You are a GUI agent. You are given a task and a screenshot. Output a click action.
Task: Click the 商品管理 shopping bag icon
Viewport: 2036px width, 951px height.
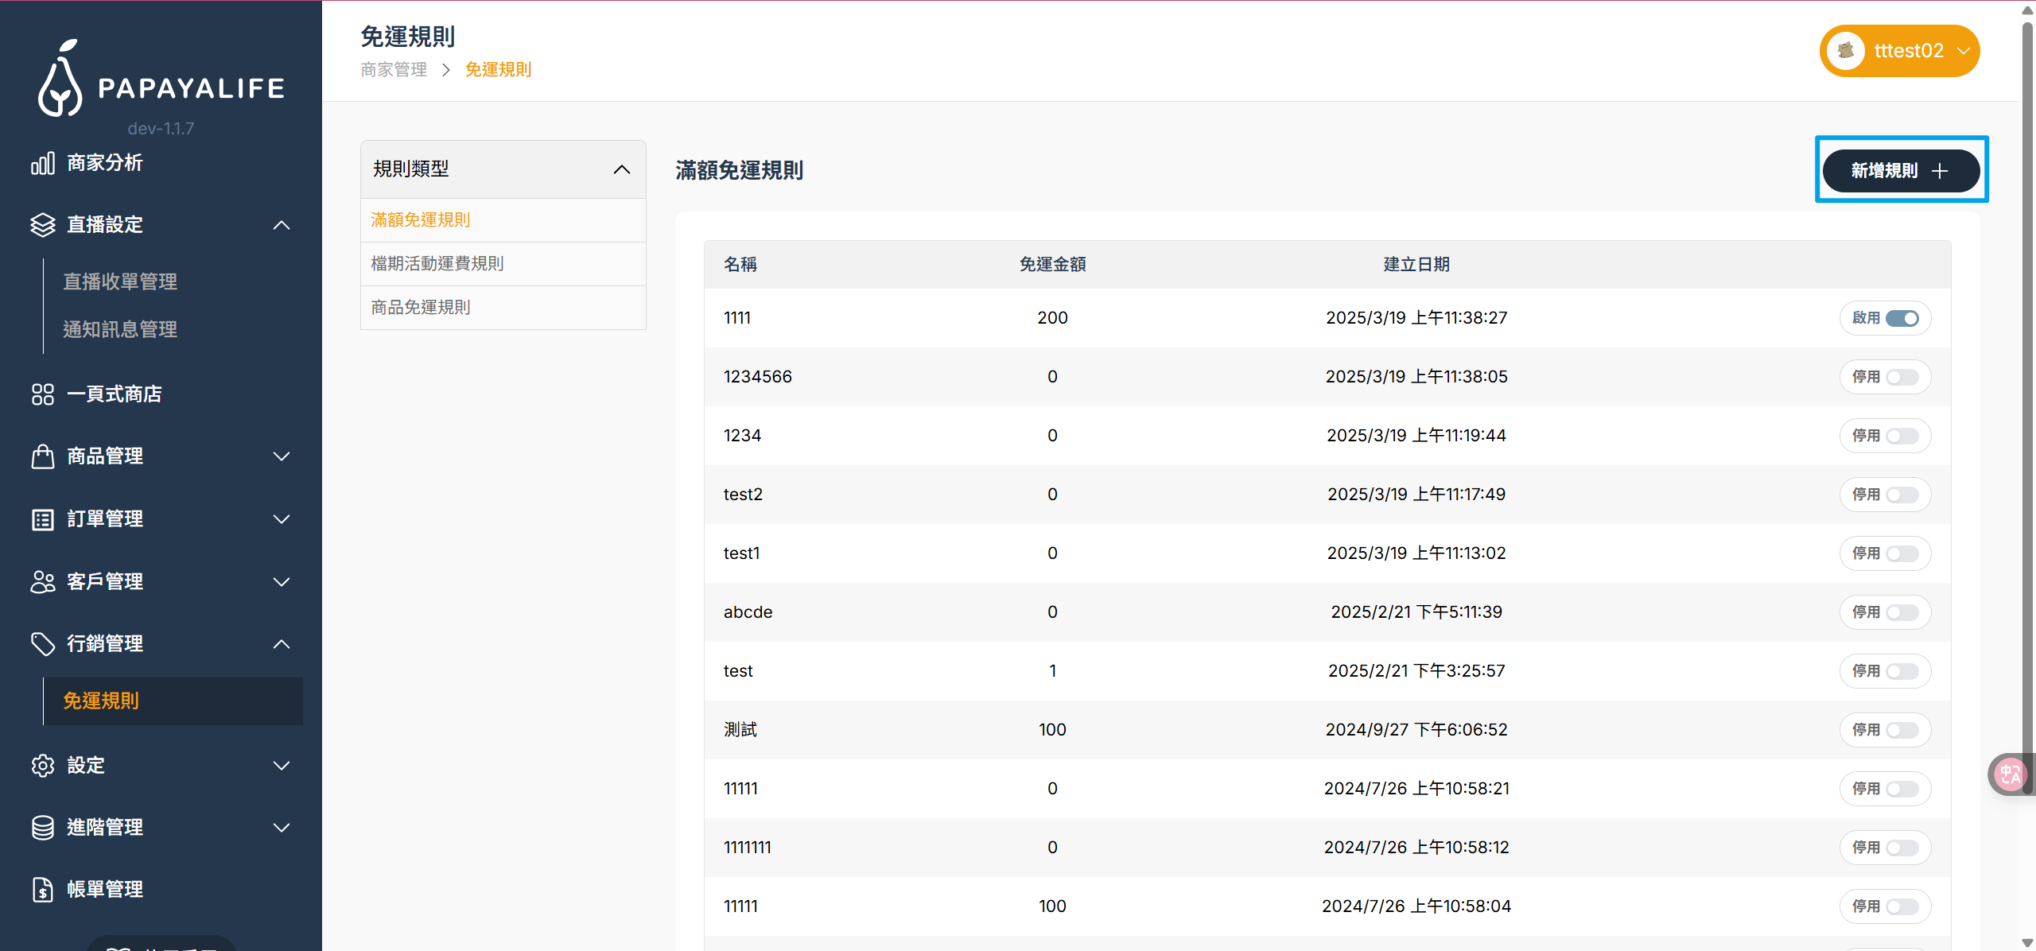(43, 456)
